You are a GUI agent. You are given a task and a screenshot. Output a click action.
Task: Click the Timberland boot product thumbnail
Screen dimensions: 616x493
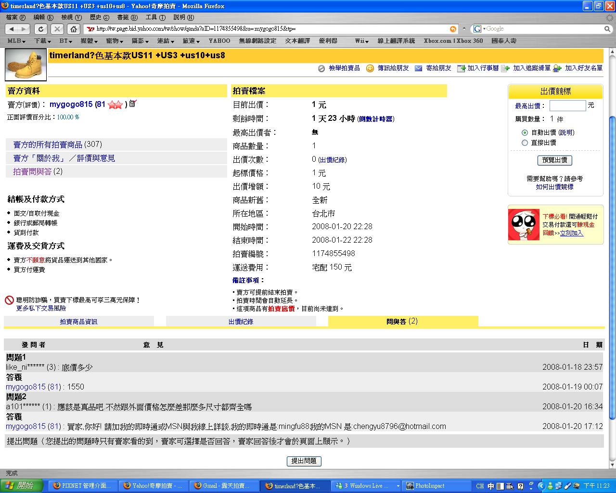[26, 65]
